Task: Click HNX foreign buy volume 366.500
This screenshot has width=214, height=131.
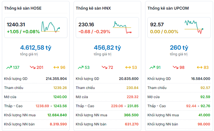Action: tap(131, 115)
